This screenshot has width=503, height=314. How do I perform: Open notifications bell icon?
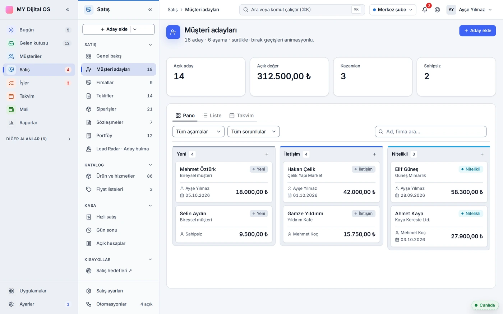point(425,10)
